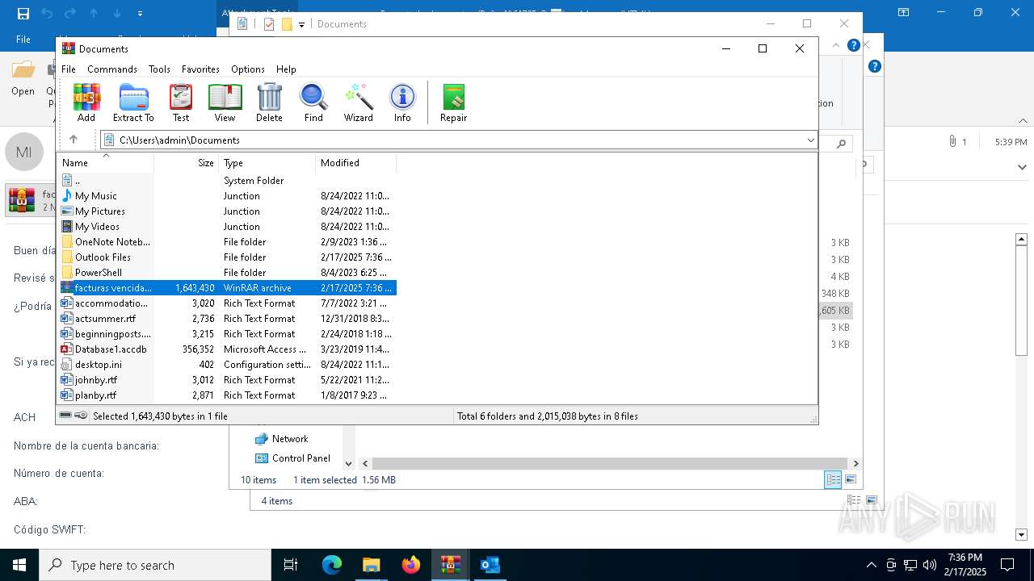This screenshot has width=1034, height=581.
Task: Select the johnby.rtf file
Action: click(x=227, y=380)
